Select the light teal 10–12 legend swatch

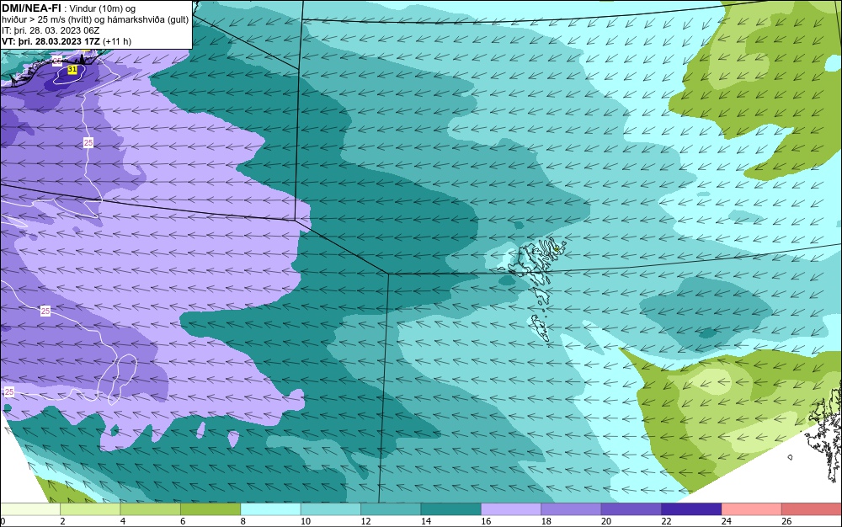(x=331, y=509)
